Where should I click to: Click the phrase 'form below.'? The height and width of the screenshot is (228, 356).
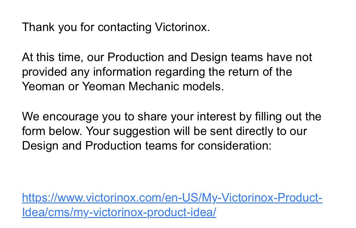pyautogui.click(x=52, y=131)
